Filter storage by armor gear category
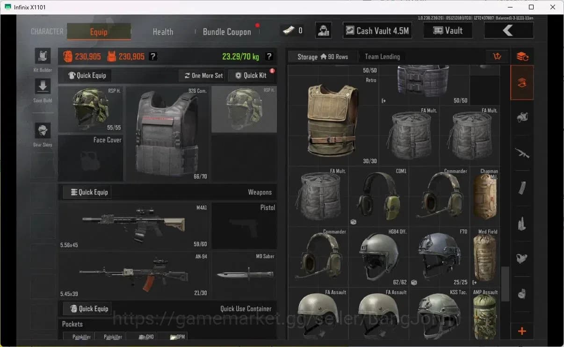Screen dimensions: 564x347 tap(522, 118)
